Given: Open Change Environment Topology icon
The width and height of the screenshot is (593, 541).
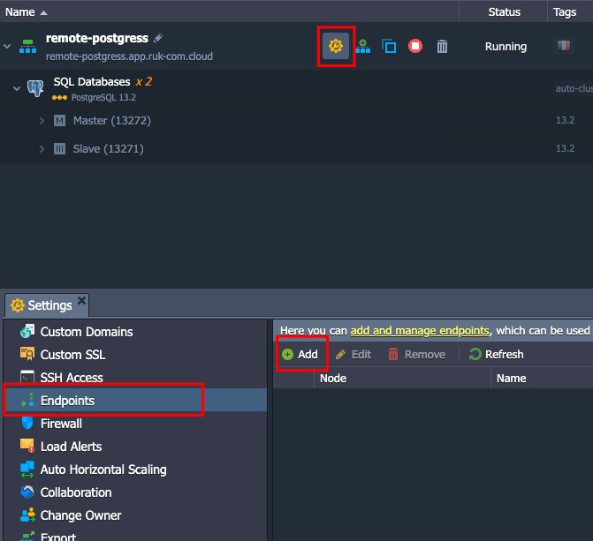Looking at the screenshot, I should [363, 46].
